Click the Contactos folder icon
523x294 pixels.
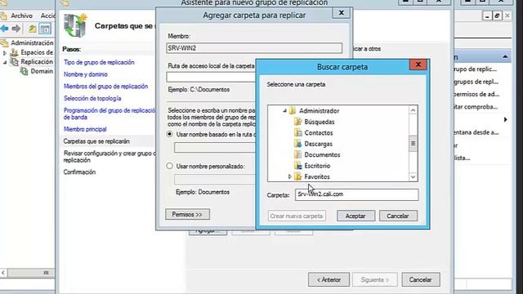point(297,132)
